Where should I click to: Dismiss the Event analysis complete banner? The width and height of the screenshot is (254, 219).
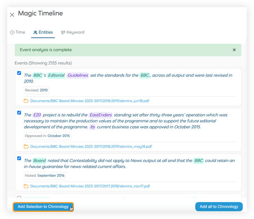click(x=234, y=50)
